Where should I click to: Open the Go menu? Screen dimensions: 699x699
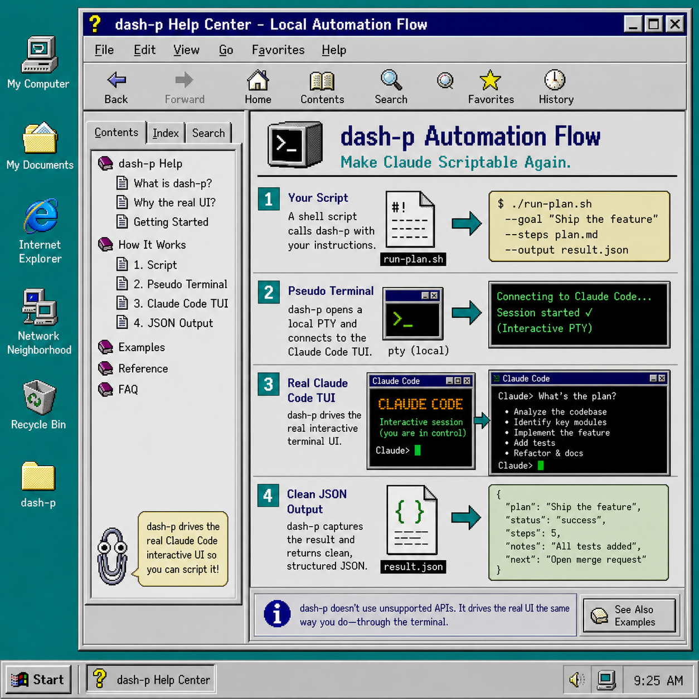[x=226, y=50]
